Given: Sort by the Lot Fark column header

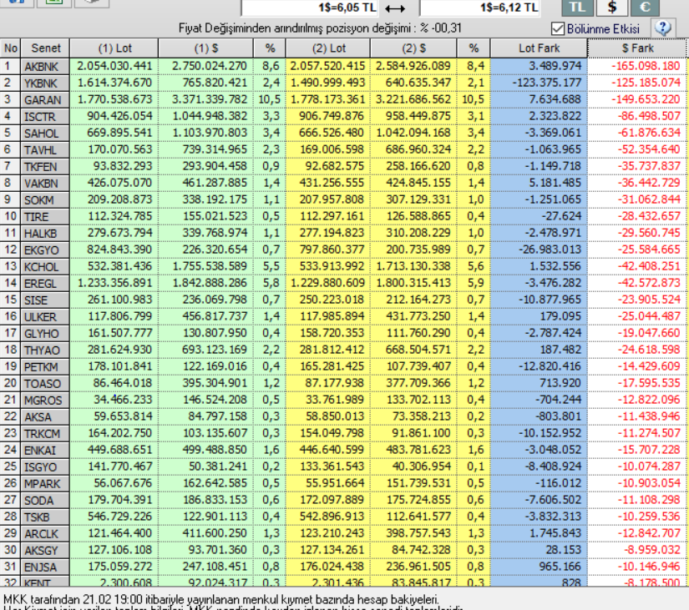Looking at the screenshot, I should 539,48.
